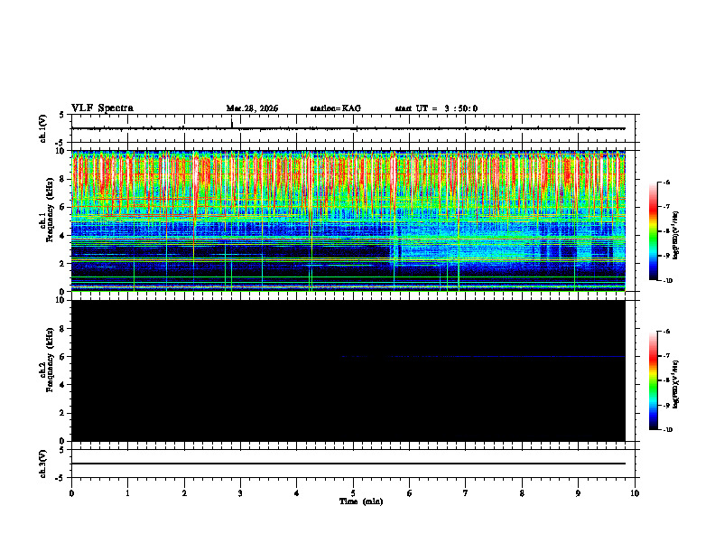
Task: Click the x-axis tick label "2"
Action: [184, 493]
